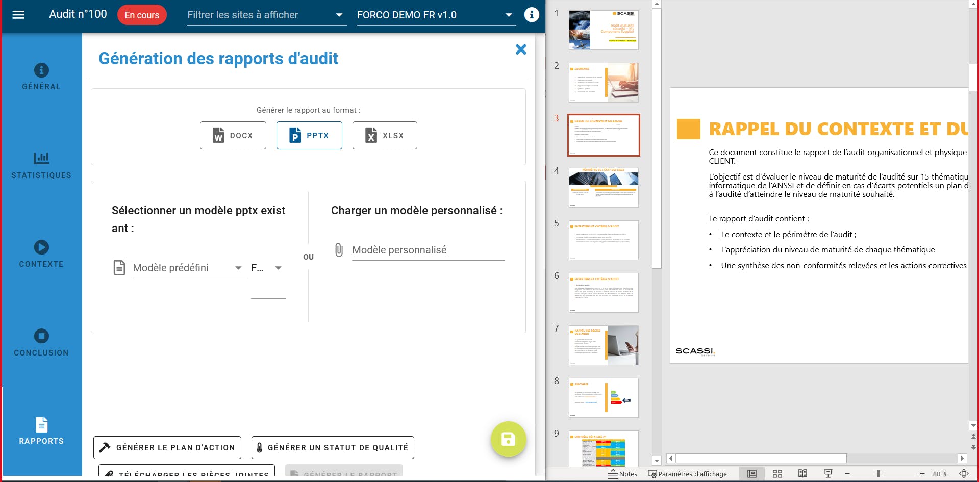
Task: Expand the Modèle prédéfini dropdown
Action: (189, 268)
